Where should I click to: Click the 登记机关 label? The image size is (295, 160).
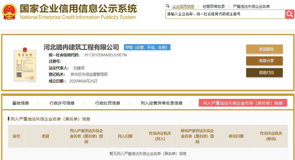pos(57,74)
